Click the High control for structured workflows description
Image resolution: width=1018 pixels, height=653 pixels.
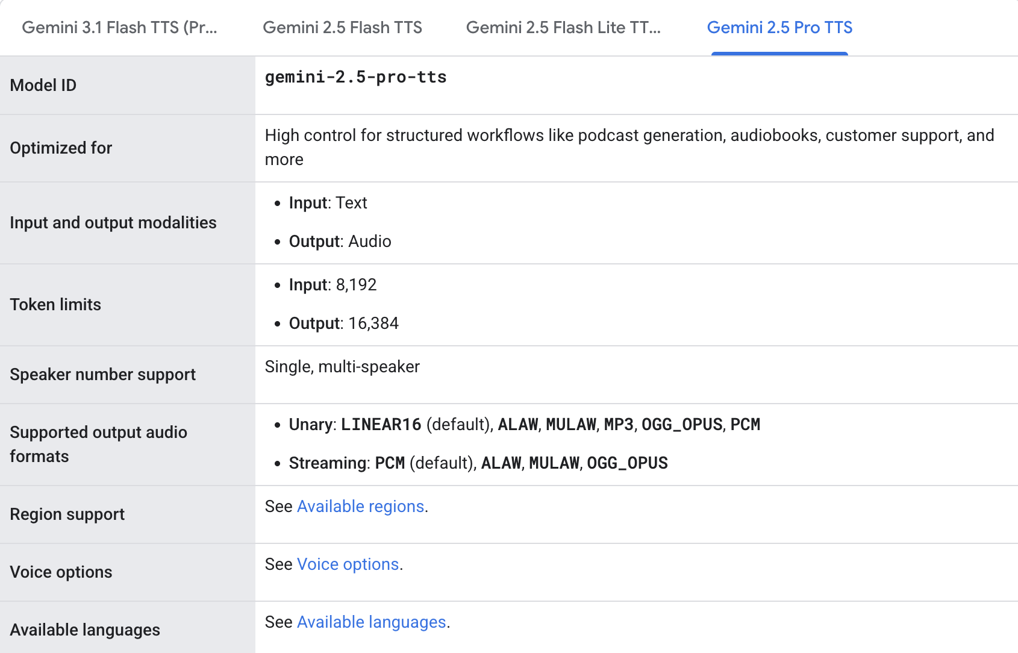(629, 148)
